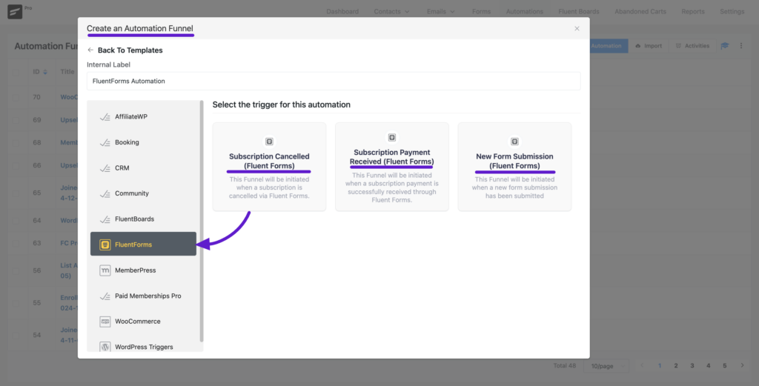Click the Paid Memberships Pro icon

click(x=105, y=296)
